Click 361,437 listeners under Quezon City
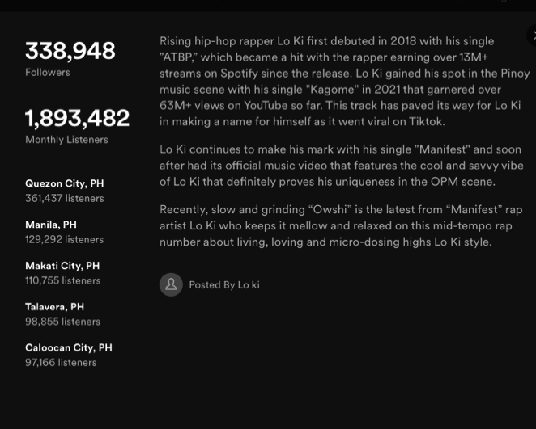This screenshot has width=536, height=429. pos(65,198)
